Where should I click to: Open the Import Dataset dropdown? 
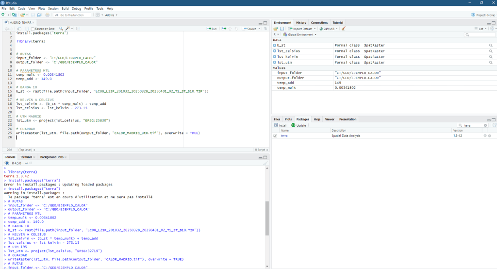(304, 29)
